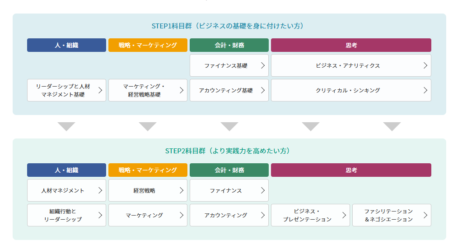This screenshot has width=453, height=244.
Task: Click chevron on クリティカル・シンキング card
Action: (x=425, y=90)
